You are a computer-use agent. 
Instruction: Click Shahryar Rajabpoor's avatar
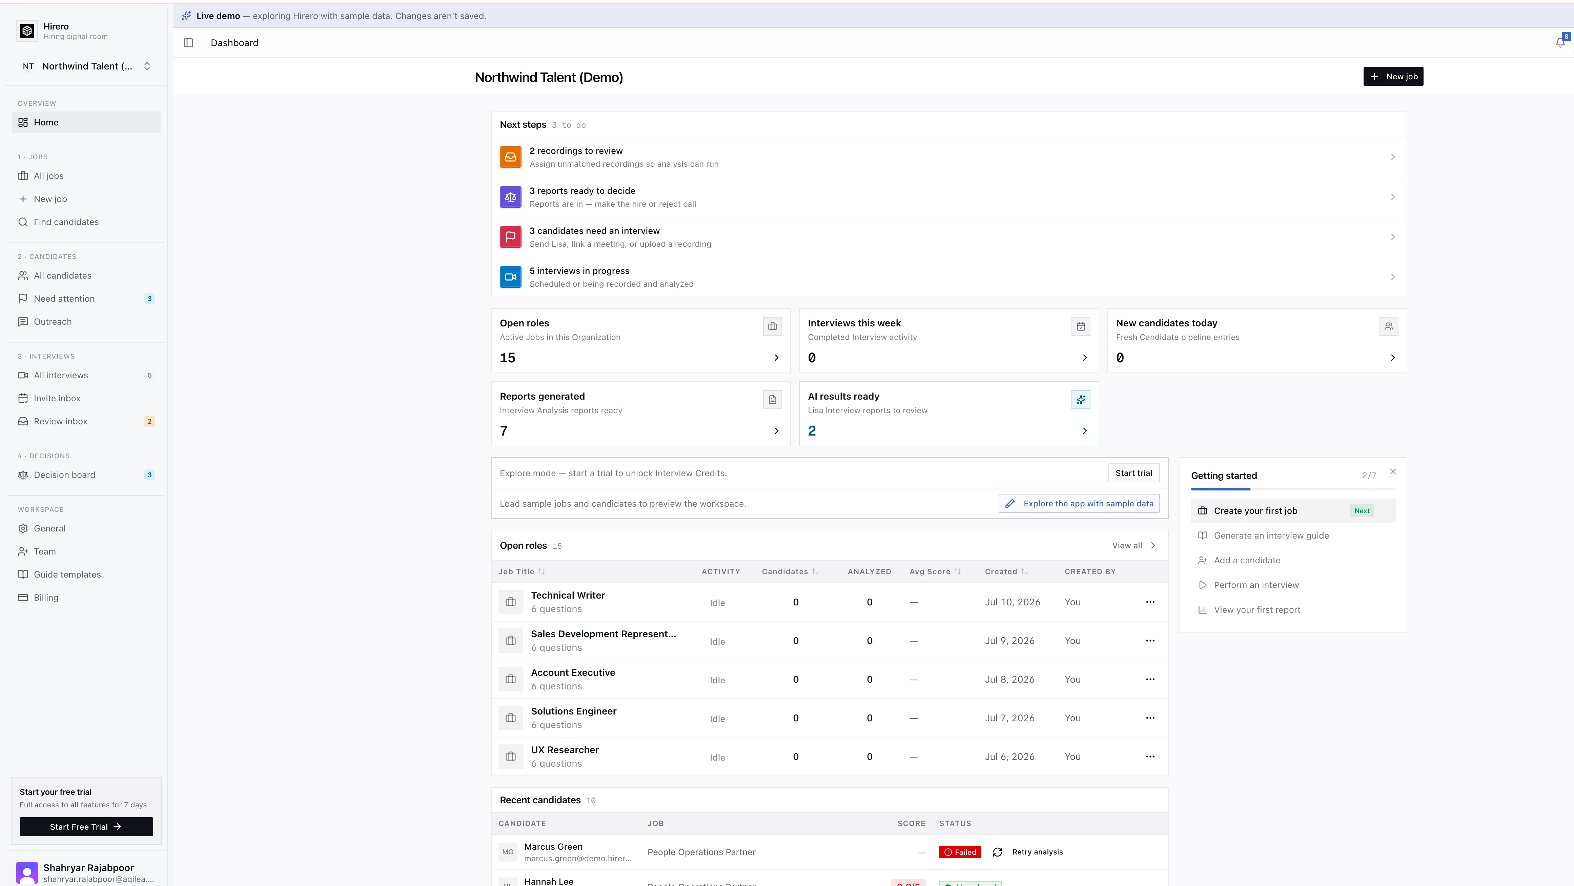click(x=27, y=872)
